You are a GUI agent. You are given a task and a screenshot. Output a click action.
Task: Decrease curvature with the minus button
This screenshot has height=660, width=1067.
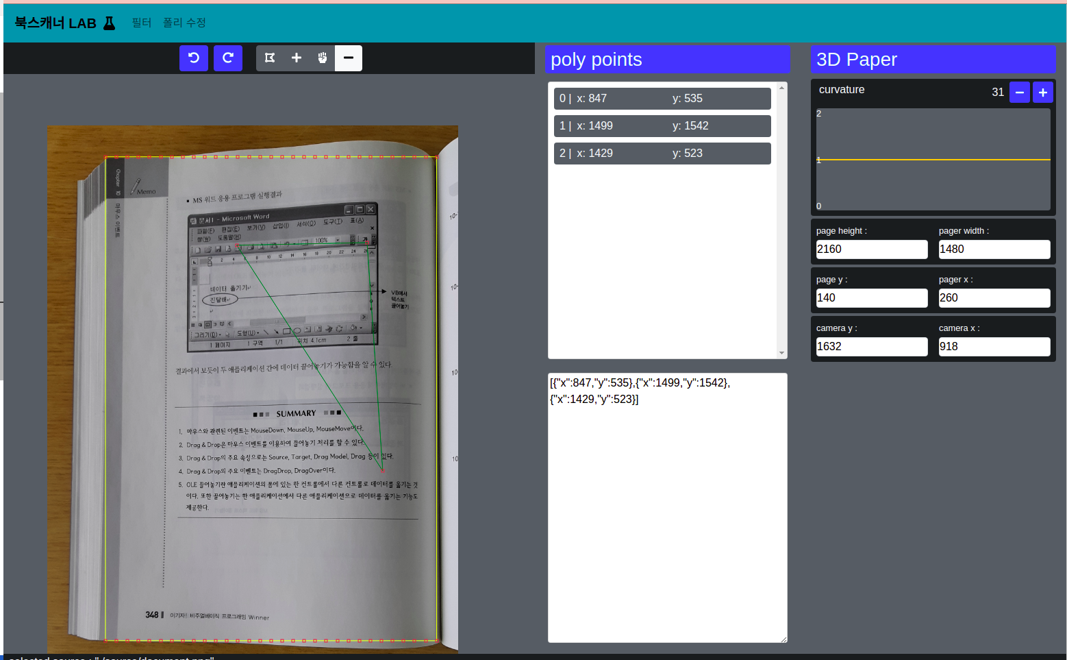[1020, 92]
